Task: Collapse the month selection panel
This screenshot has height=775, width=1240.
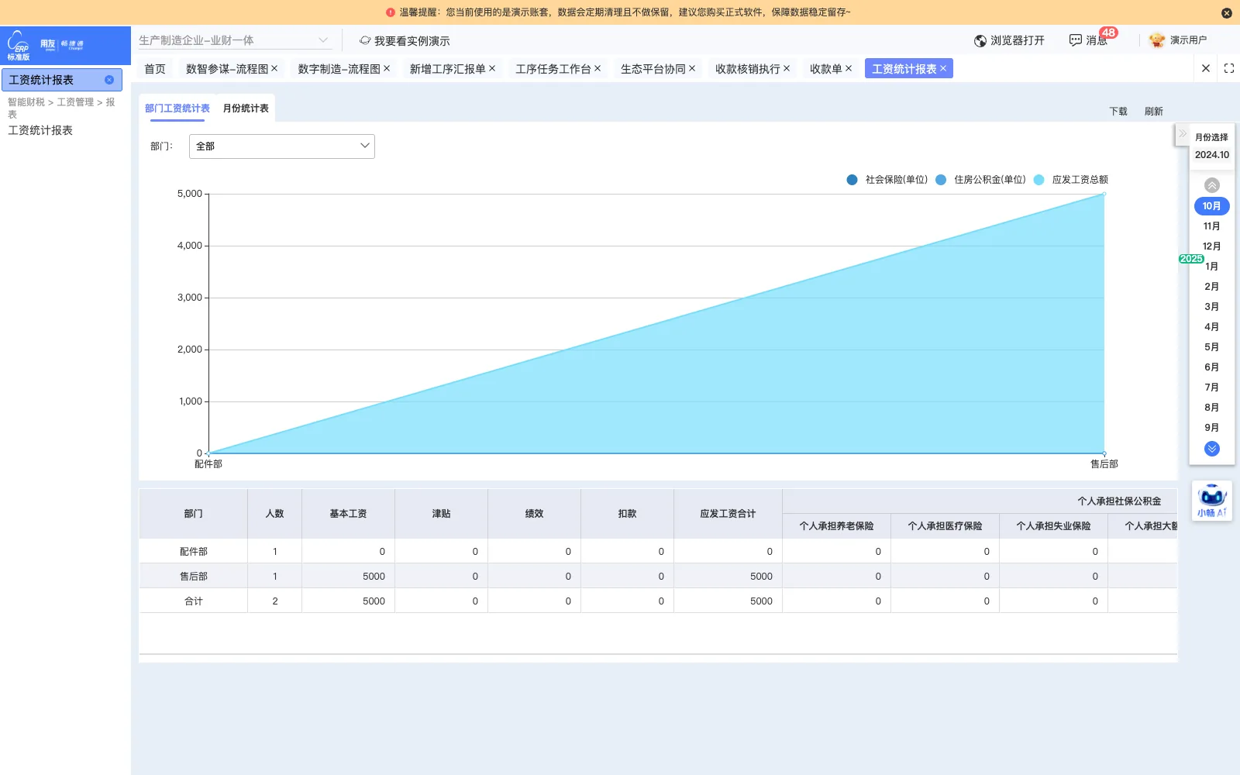Action: [1183, 133]
